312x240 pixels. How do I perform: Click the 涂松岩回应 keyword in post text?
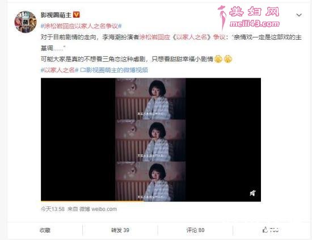[154, 37]
